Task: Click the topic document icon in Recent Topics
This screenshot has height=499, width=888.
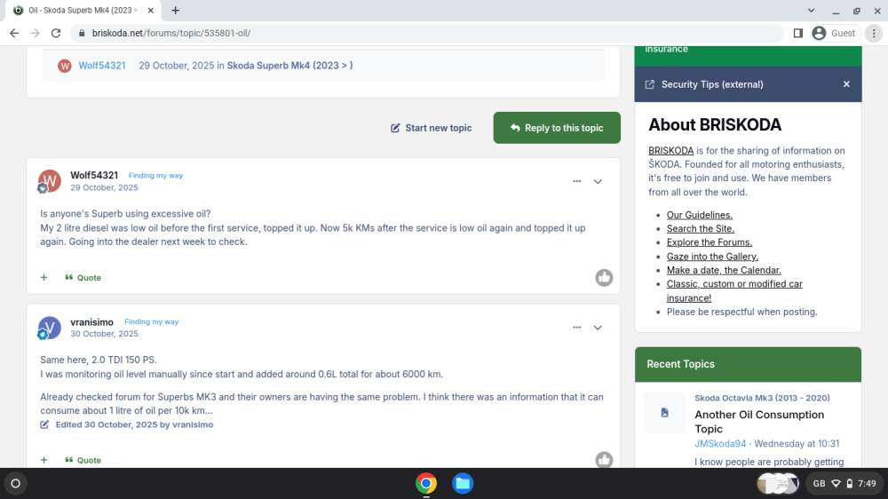Action: point(664,412)
